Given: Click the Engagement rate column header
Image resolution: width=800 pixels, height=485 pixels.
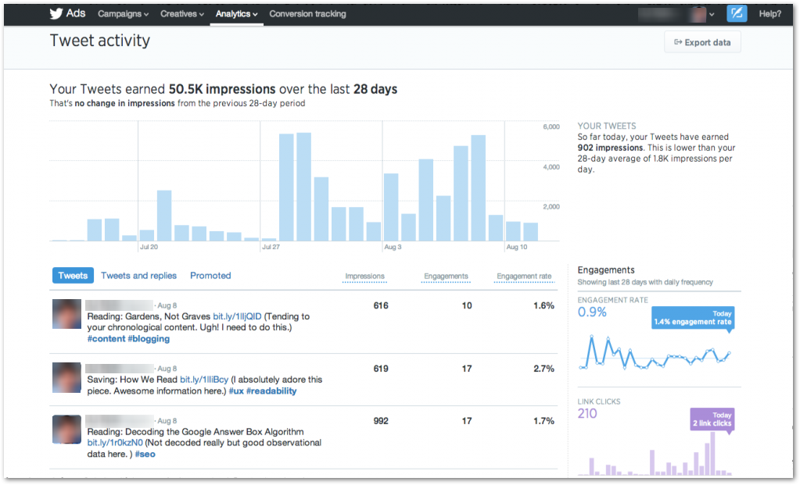Looking at the screenshot, I should pyautogui.click(x=524, y=276).
